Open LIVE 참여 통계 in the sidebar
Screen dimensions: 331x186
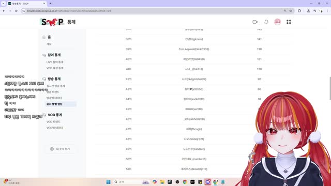tap(55, 62)
